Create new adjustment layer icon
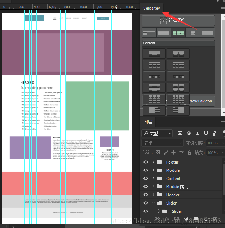Viewport: 225px width, 228px height. click(186, 218)
